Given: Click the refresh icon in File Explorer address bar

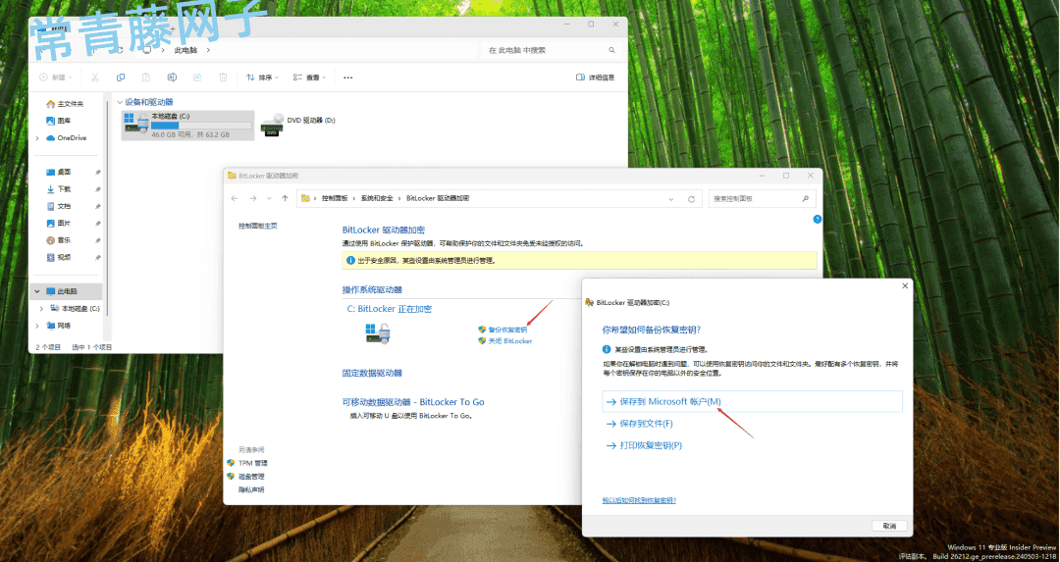Looking at the screenshot, I should coord(120,50).
